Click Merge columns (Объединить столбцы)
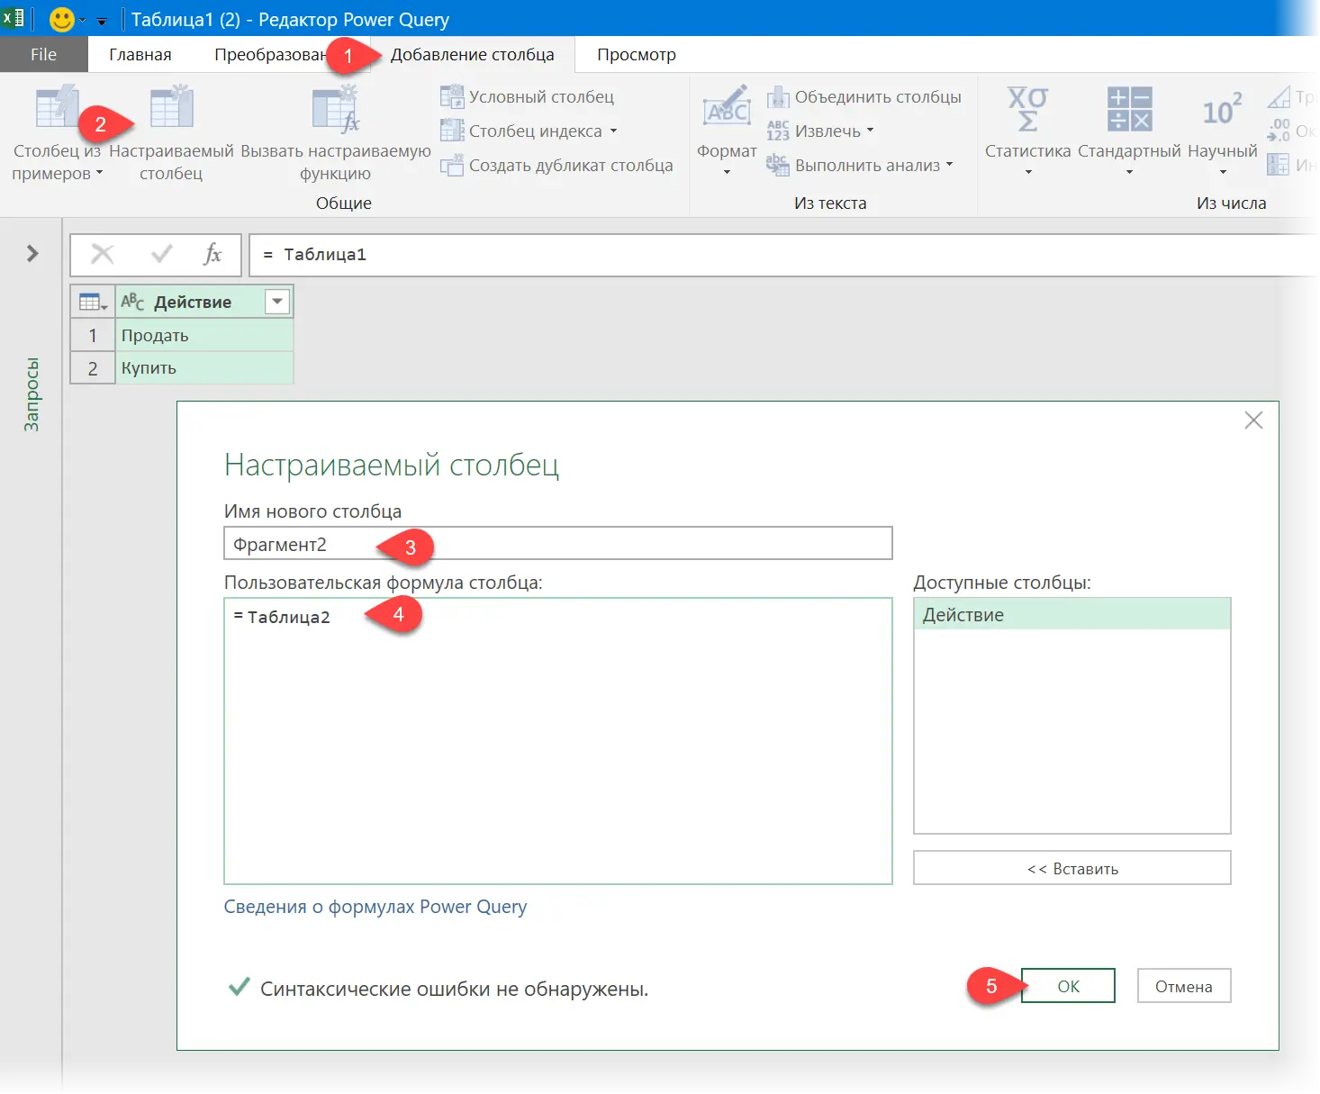The height and width of the screenshot is (1094, 1320). point(864,96)
